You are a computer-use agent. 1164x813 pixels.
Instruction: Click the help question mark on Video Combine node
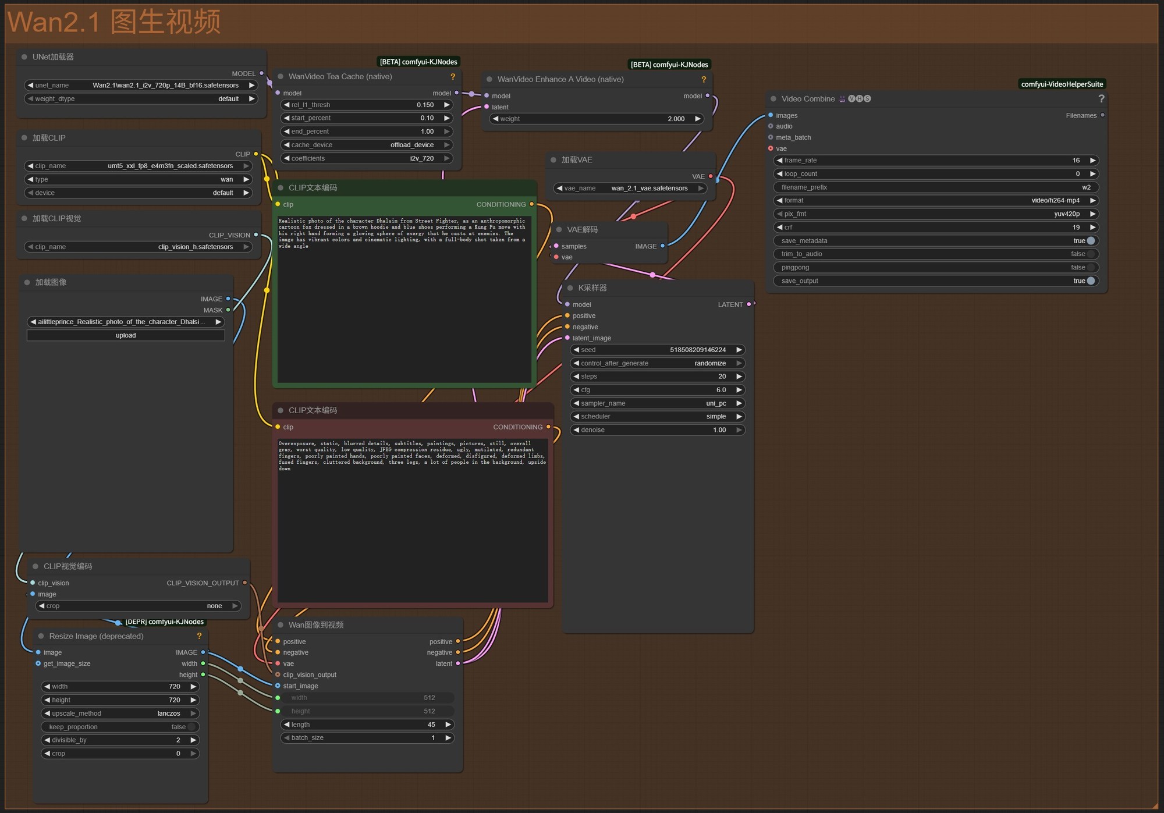tap(1101, 99)
